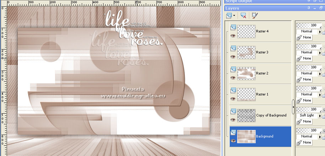The image size is (325, 156).
Task: Toggle visibility of Raster 1 layer
Action: (x=233, y=99)
